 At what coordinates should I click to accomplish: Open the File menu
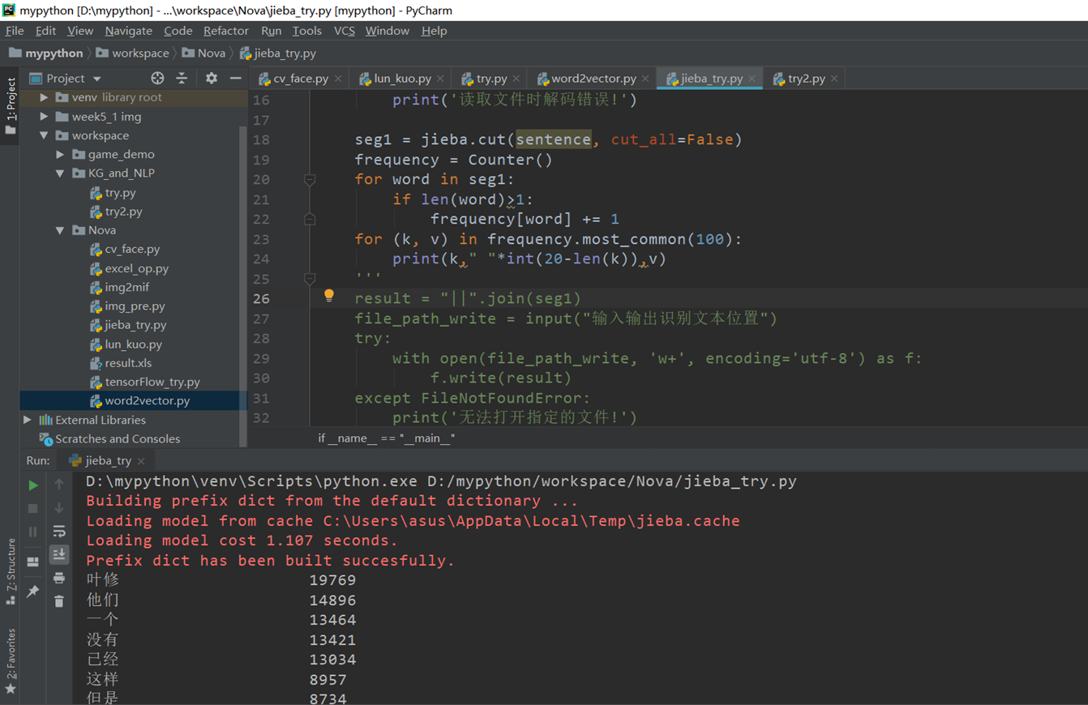coord(15,31)
